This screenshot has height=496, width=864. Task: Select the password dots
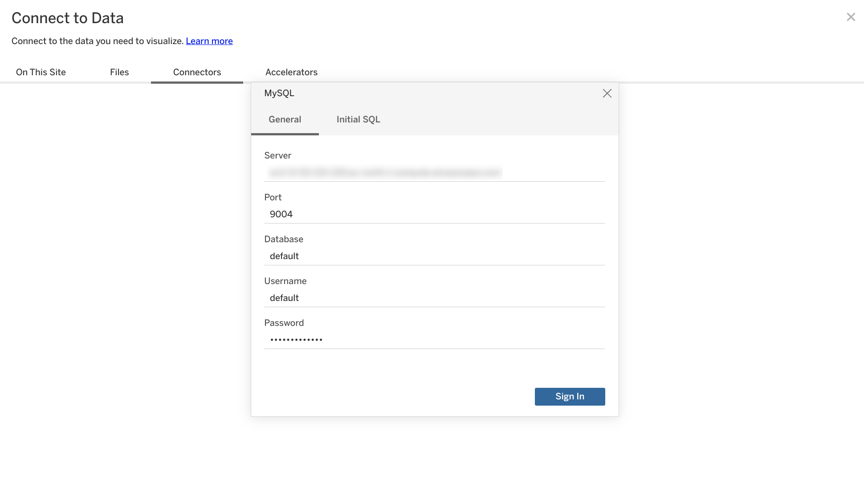tap(296, 339)
